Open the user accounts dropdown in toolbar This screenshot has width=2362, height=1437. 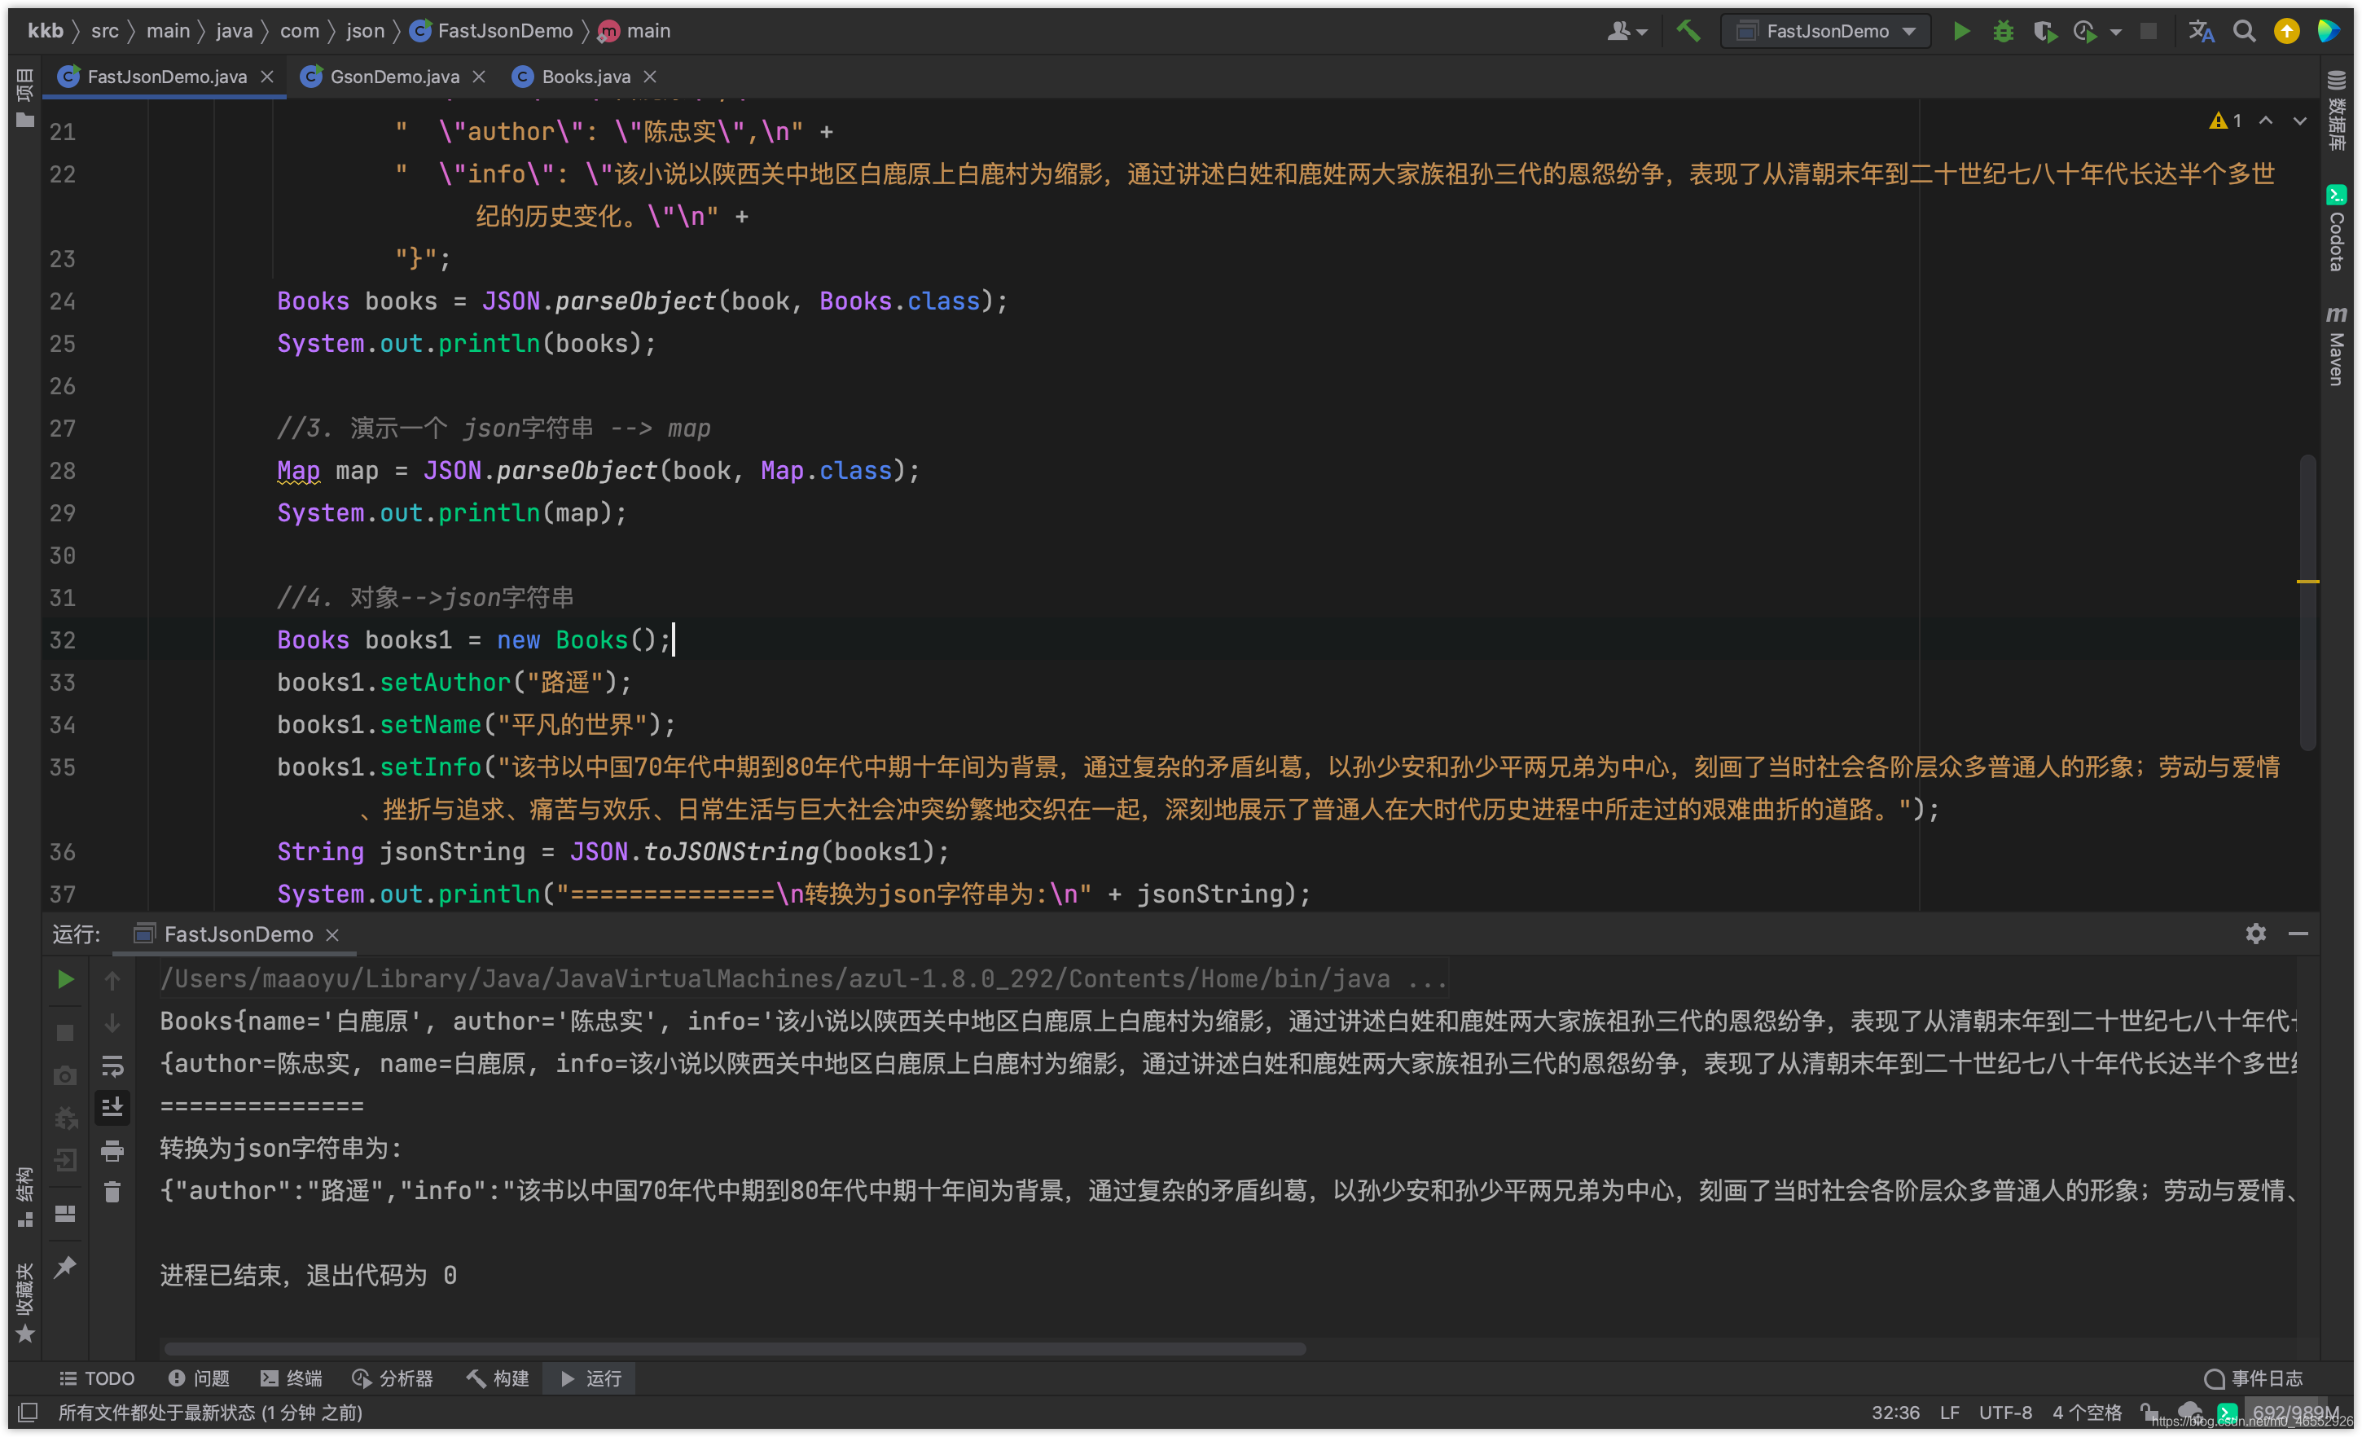click(x=1627, y=32)
